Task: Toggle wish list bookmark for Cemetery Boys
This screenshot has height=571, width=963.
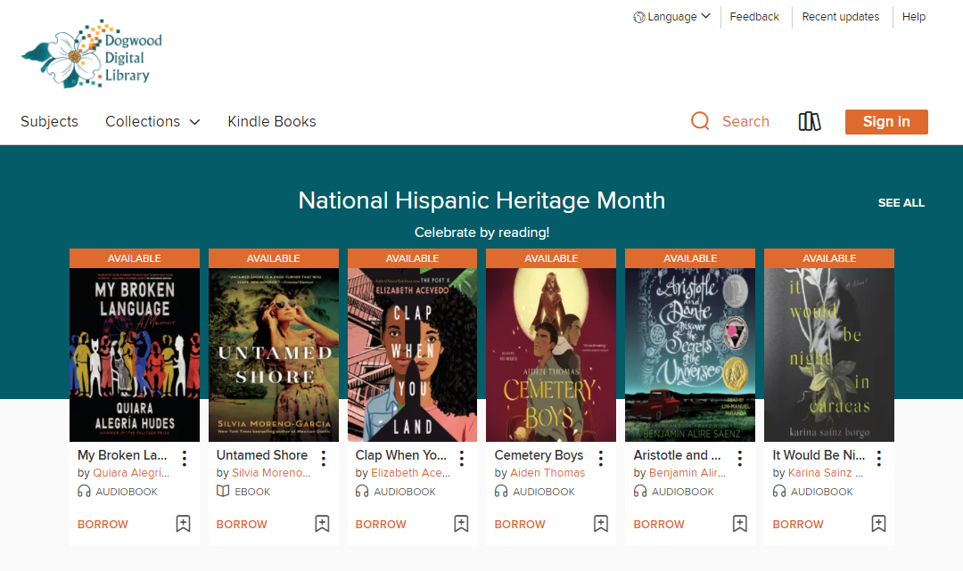Action: pos(600,524)
